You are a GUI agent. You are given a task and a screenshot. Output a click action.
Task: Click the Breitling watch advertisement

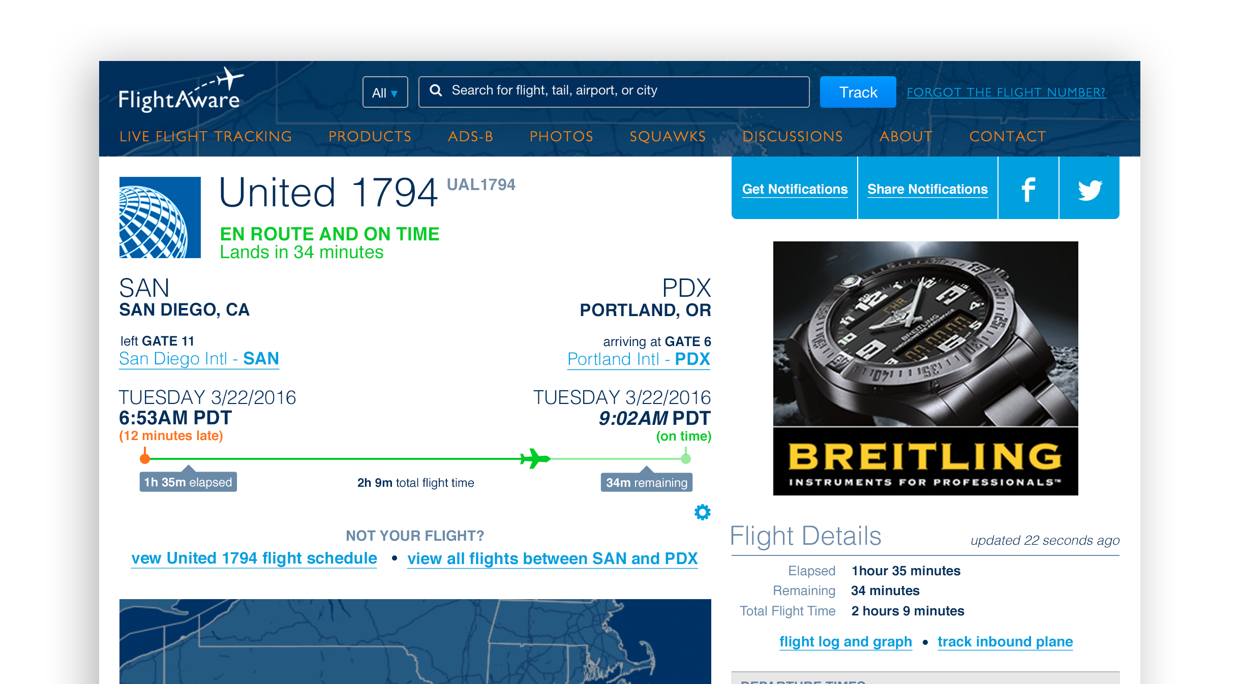(x=925, y=368)
